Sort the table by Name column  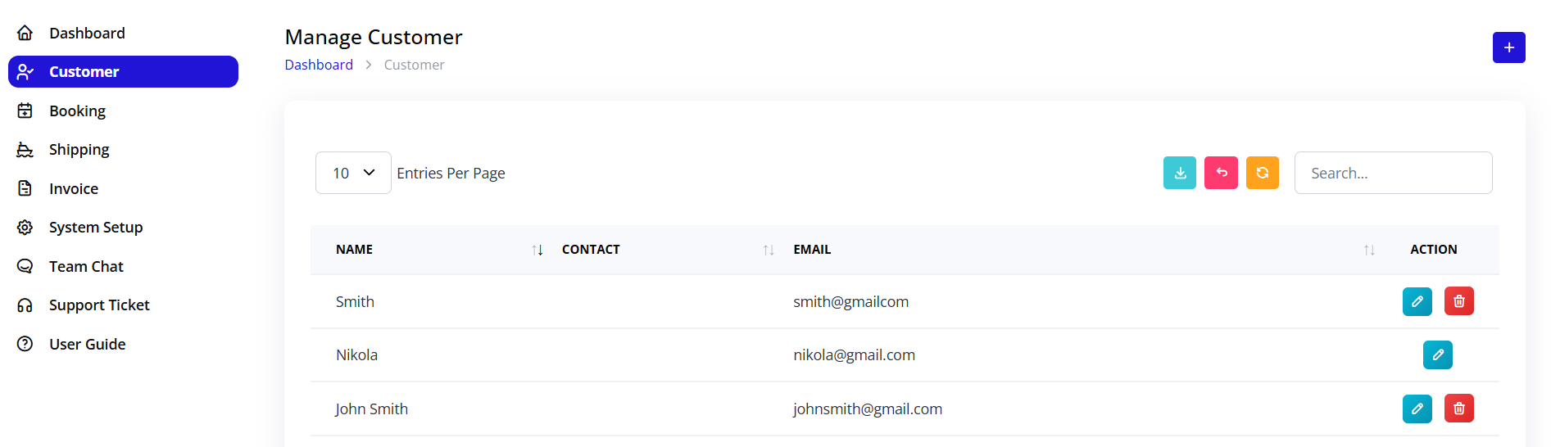click(x=537, y=250)
